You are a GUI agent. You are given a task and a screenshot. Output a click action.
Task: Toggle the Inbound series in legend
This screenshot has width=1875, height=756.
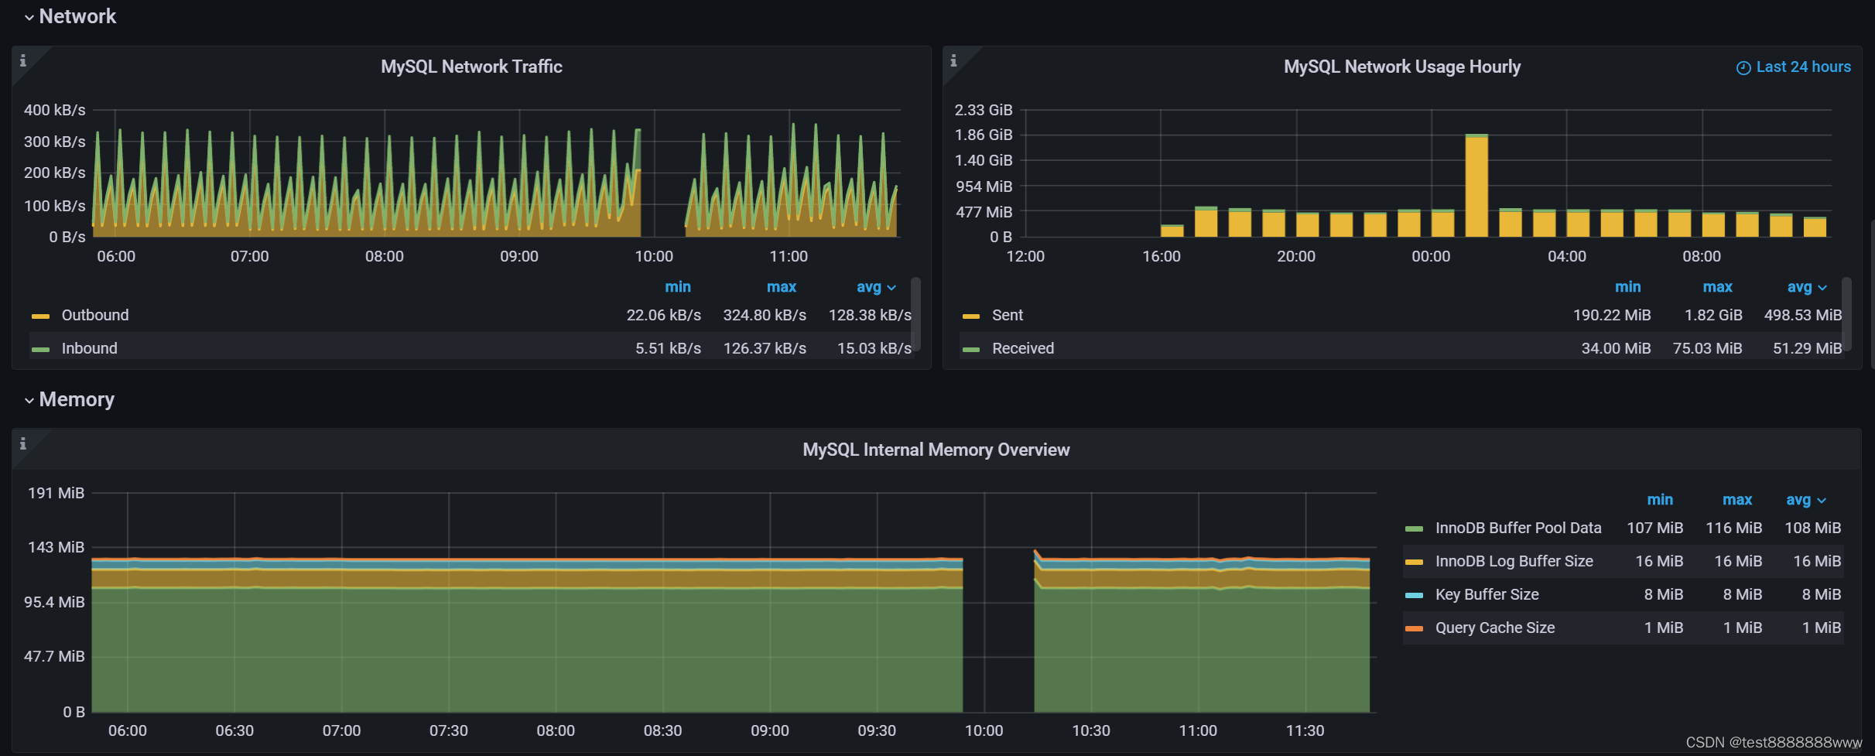click(x=90, y=348)
